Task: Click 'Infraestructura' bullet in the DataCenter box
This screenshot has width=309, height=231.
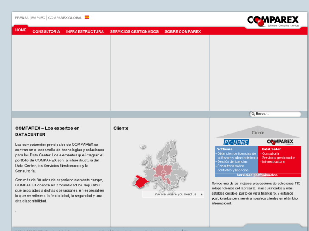Action: (x=273, y=162)
